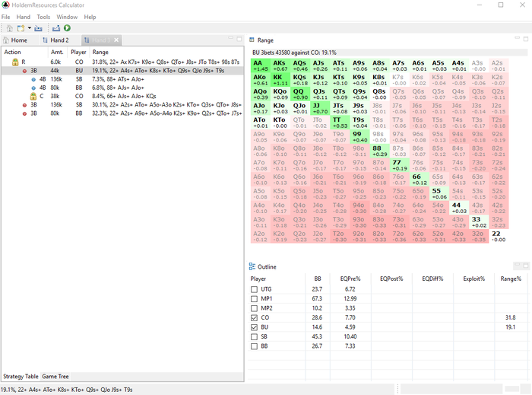Check the BB player checkbox
532x395 pixels.
pyautogui.click(x=254, y=346)
